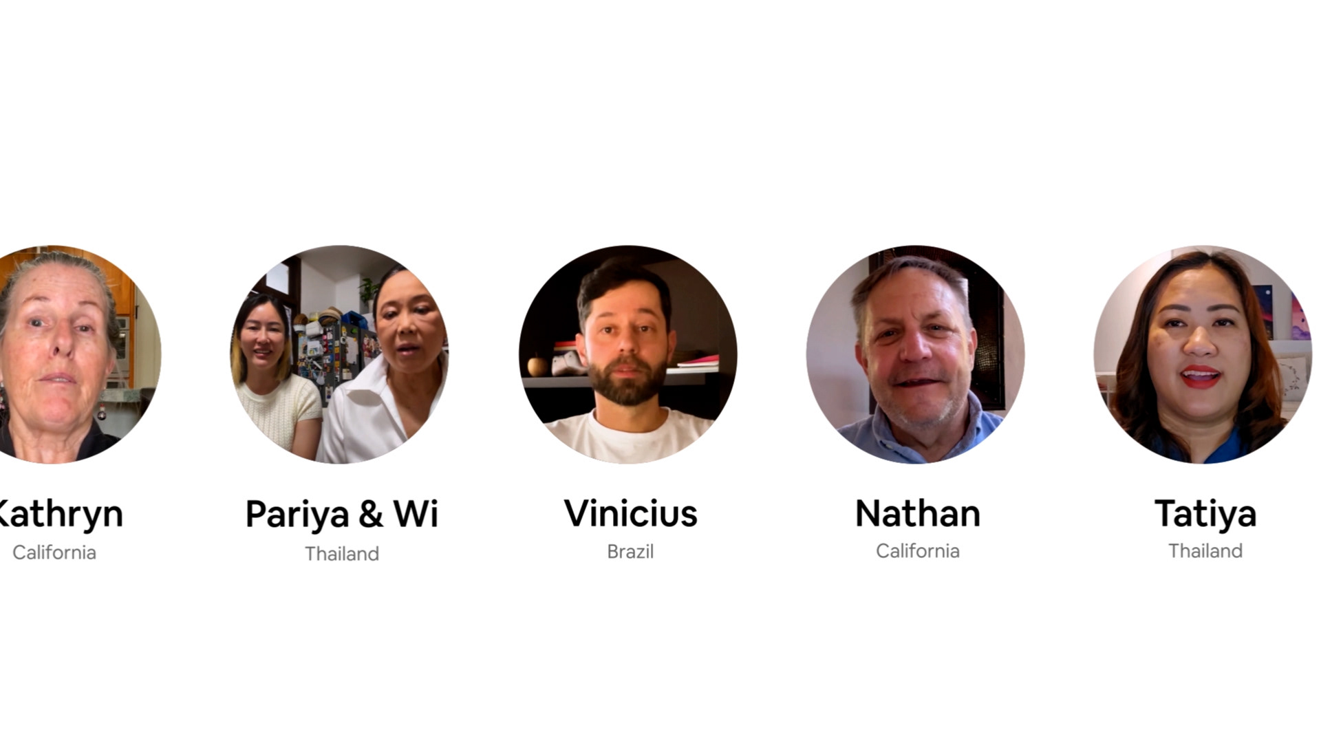Click Thailand under Tatiya
Viewport: 1321px width, 743px height.
pos(1205,551)
